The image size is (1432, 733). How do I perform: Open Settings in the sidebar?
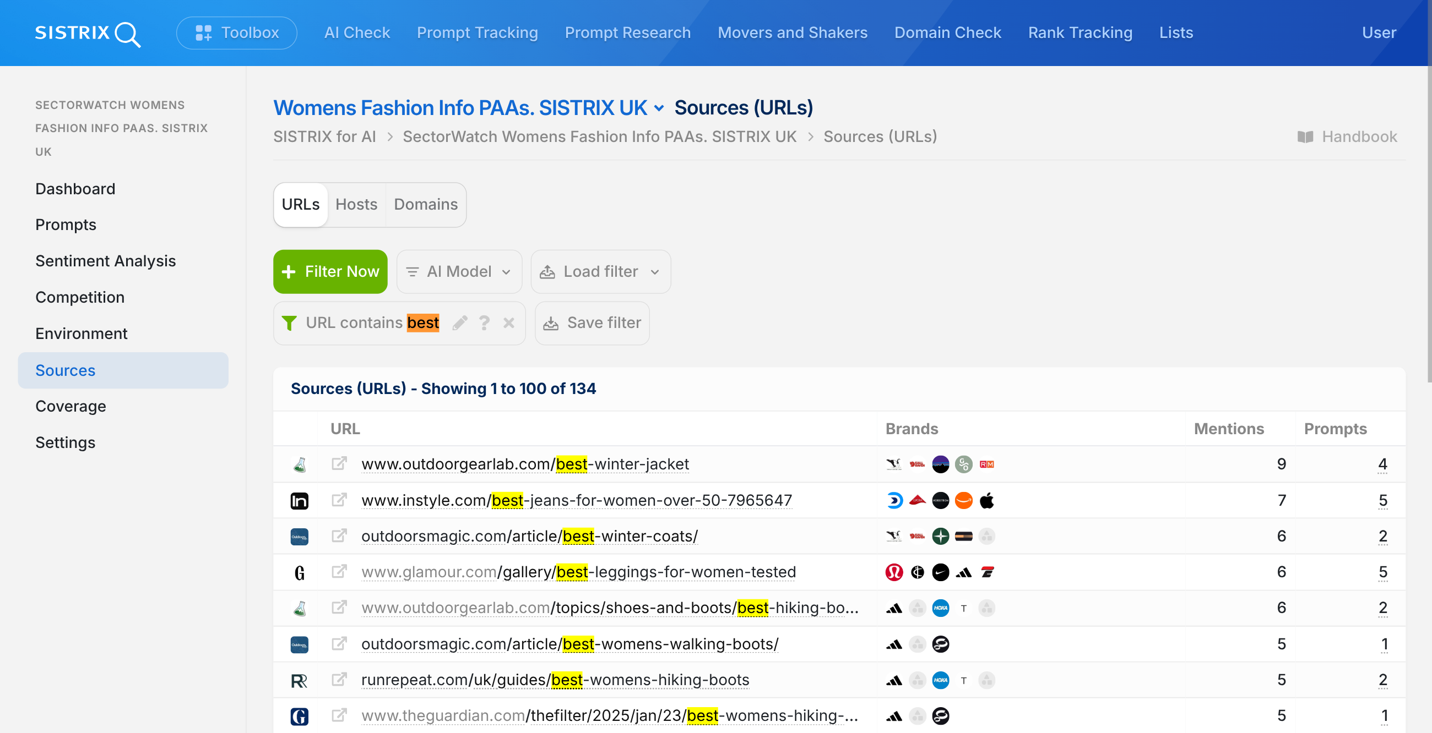coord(65,442)
